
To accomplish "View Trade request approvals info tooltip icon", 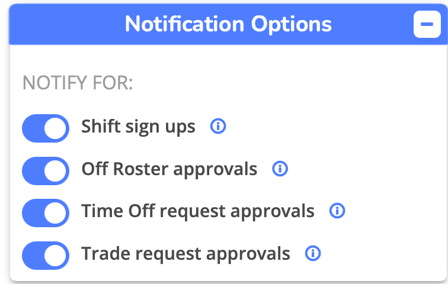I will point(313,254).
